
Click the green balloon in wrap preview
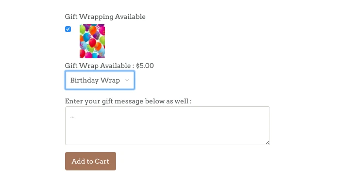pos(83,30)
